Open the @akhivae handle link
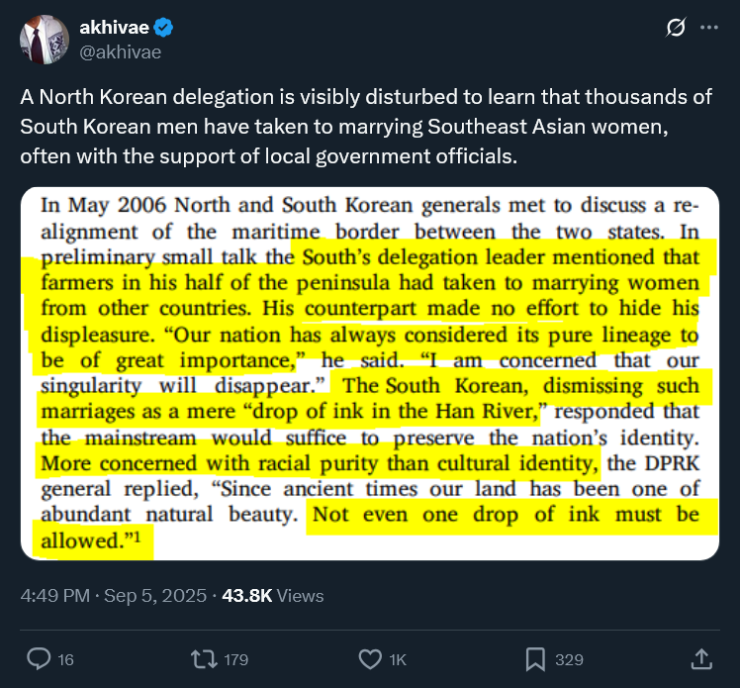This screenshot has height=688, width=740. (x=120, y=52)
